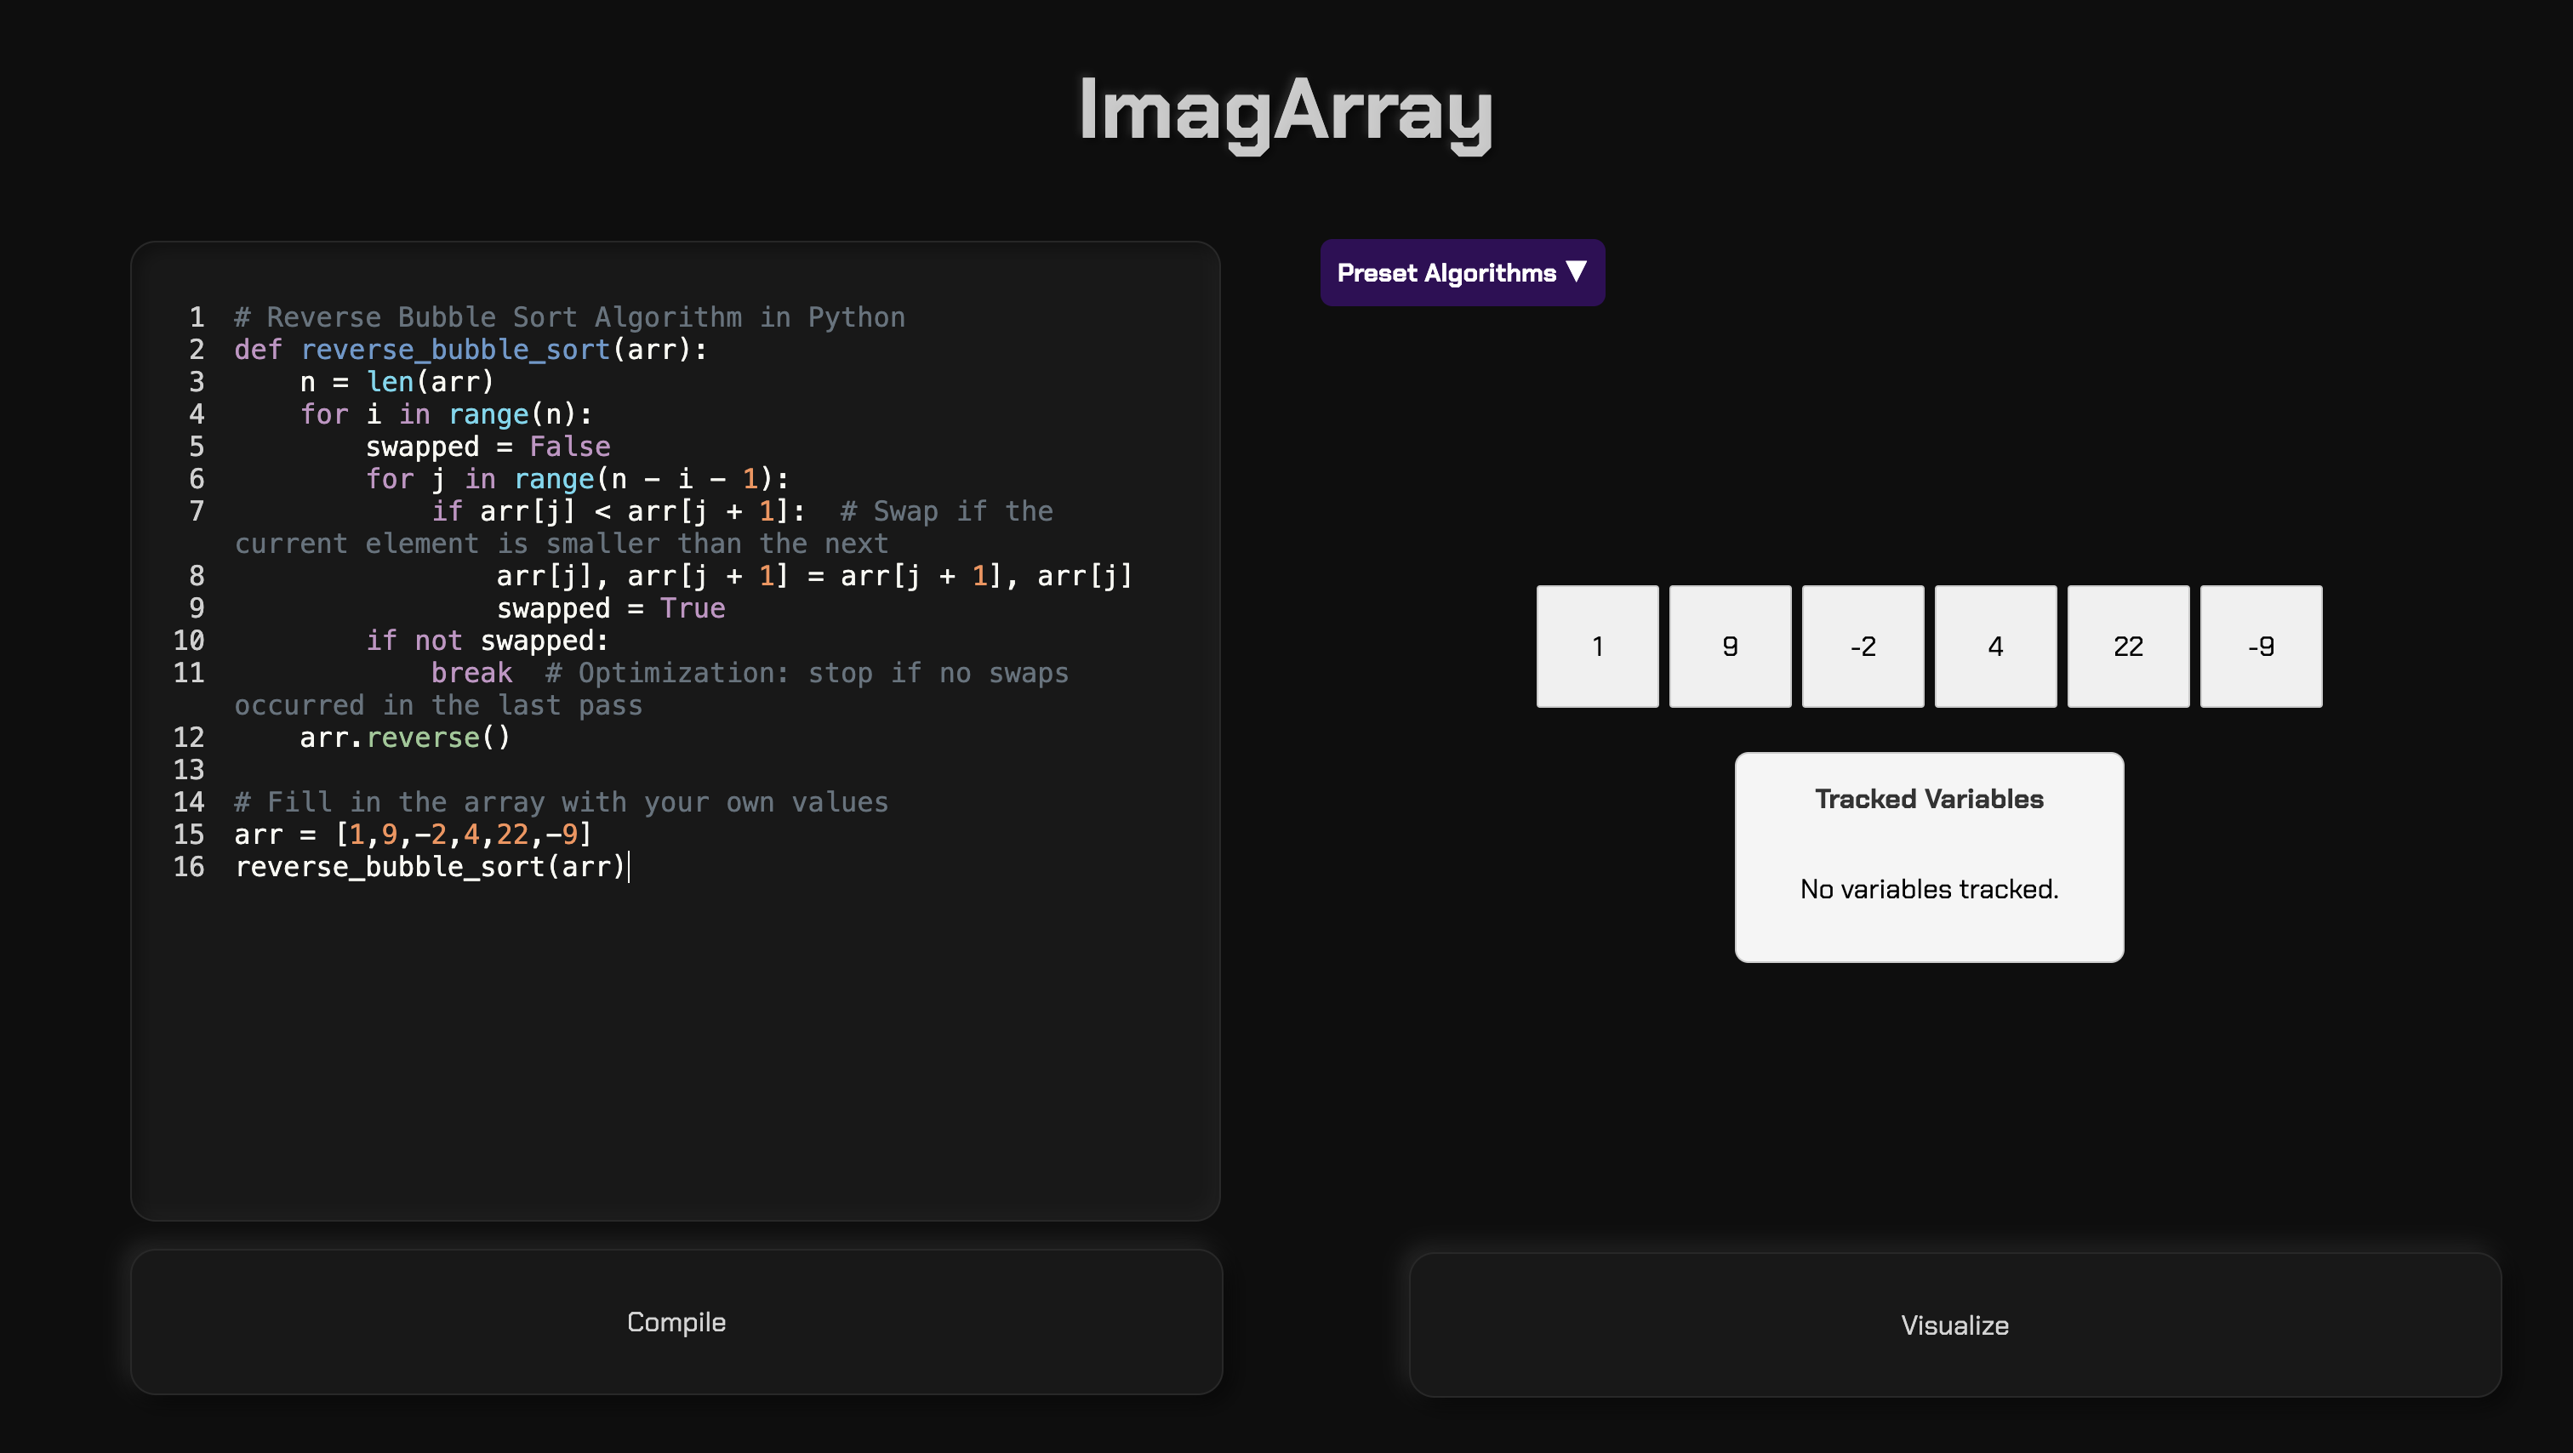The image size is (2573, 1453).
Task: Click the def reverse_bubble_sort line
Action: 470,350
